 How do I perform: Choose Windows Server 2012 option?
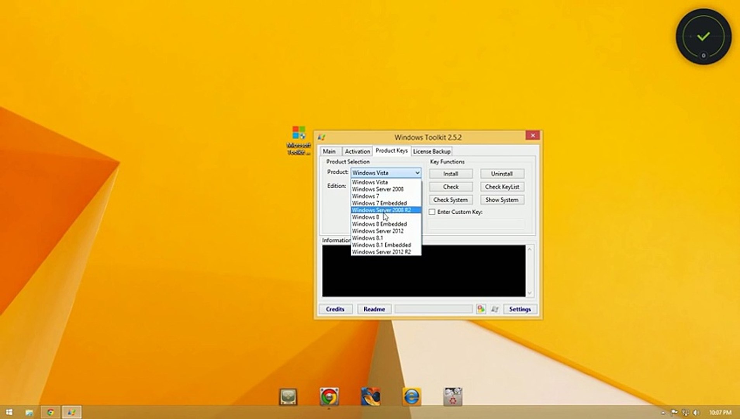386,231
